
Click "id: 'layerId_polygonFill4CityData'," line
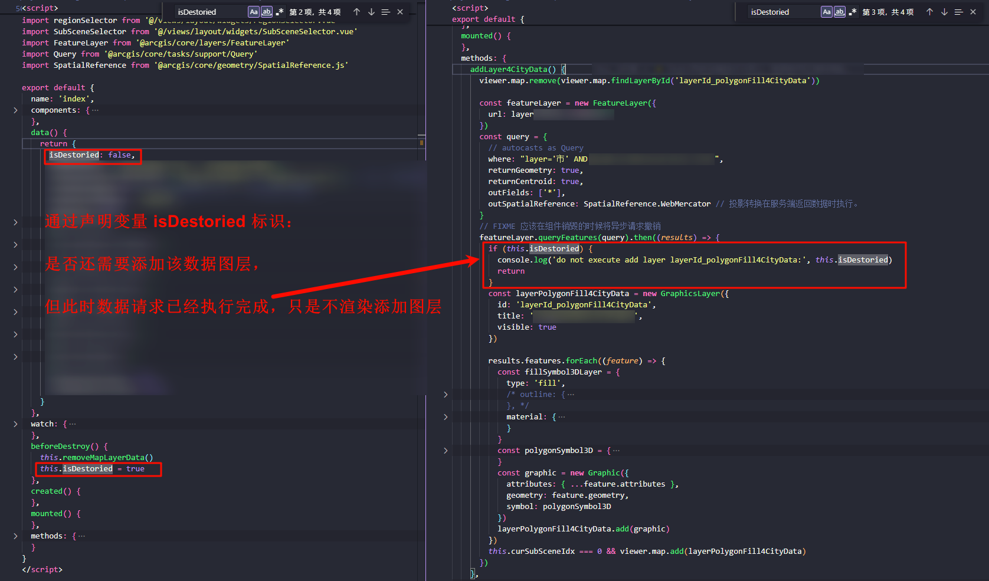click(577, 305)
